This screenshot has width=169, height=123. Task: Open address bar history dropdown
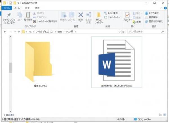click(x=119, y=32)
